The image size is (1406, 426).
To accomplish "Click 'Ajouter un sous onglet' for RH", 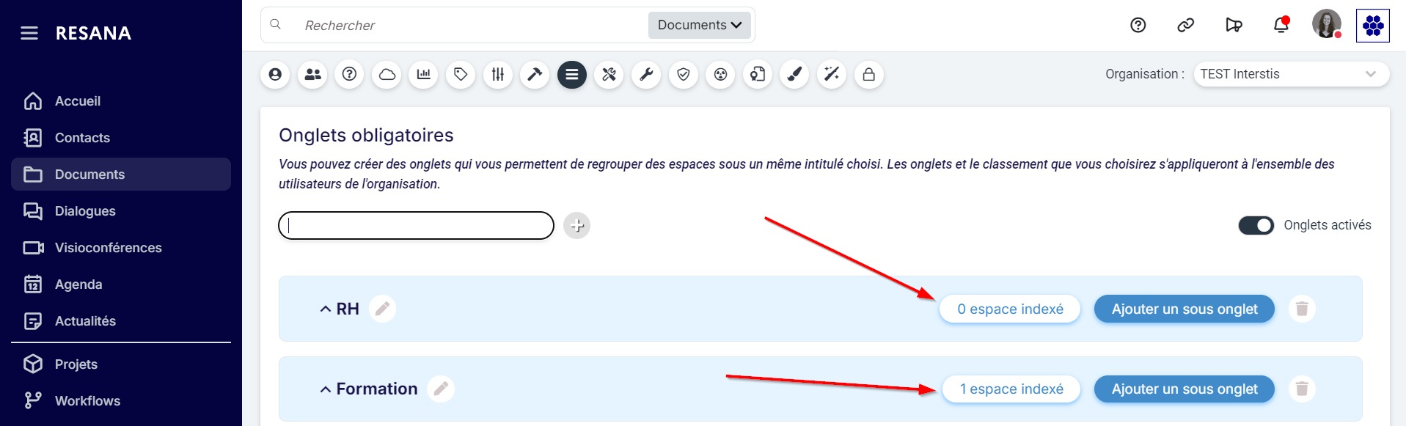I will pyautogui.click(x=1185, y=309).
